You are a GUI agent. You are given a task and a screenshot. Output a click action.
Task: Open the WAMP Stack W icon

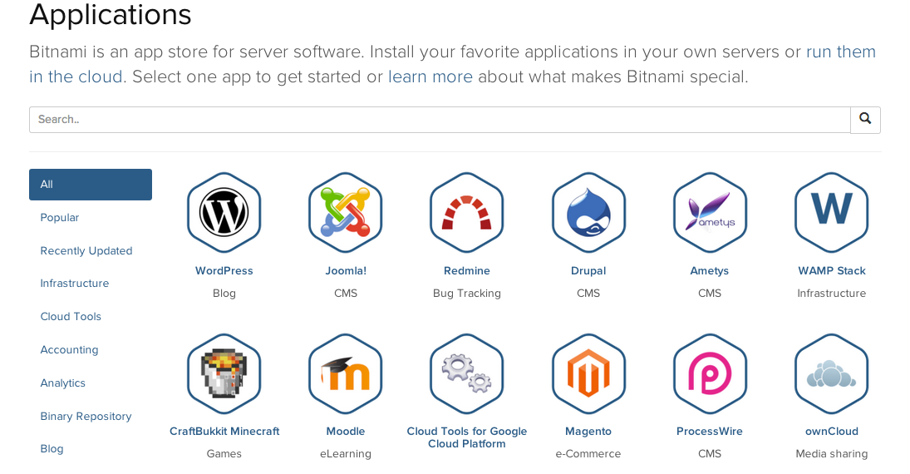(831, 213)
